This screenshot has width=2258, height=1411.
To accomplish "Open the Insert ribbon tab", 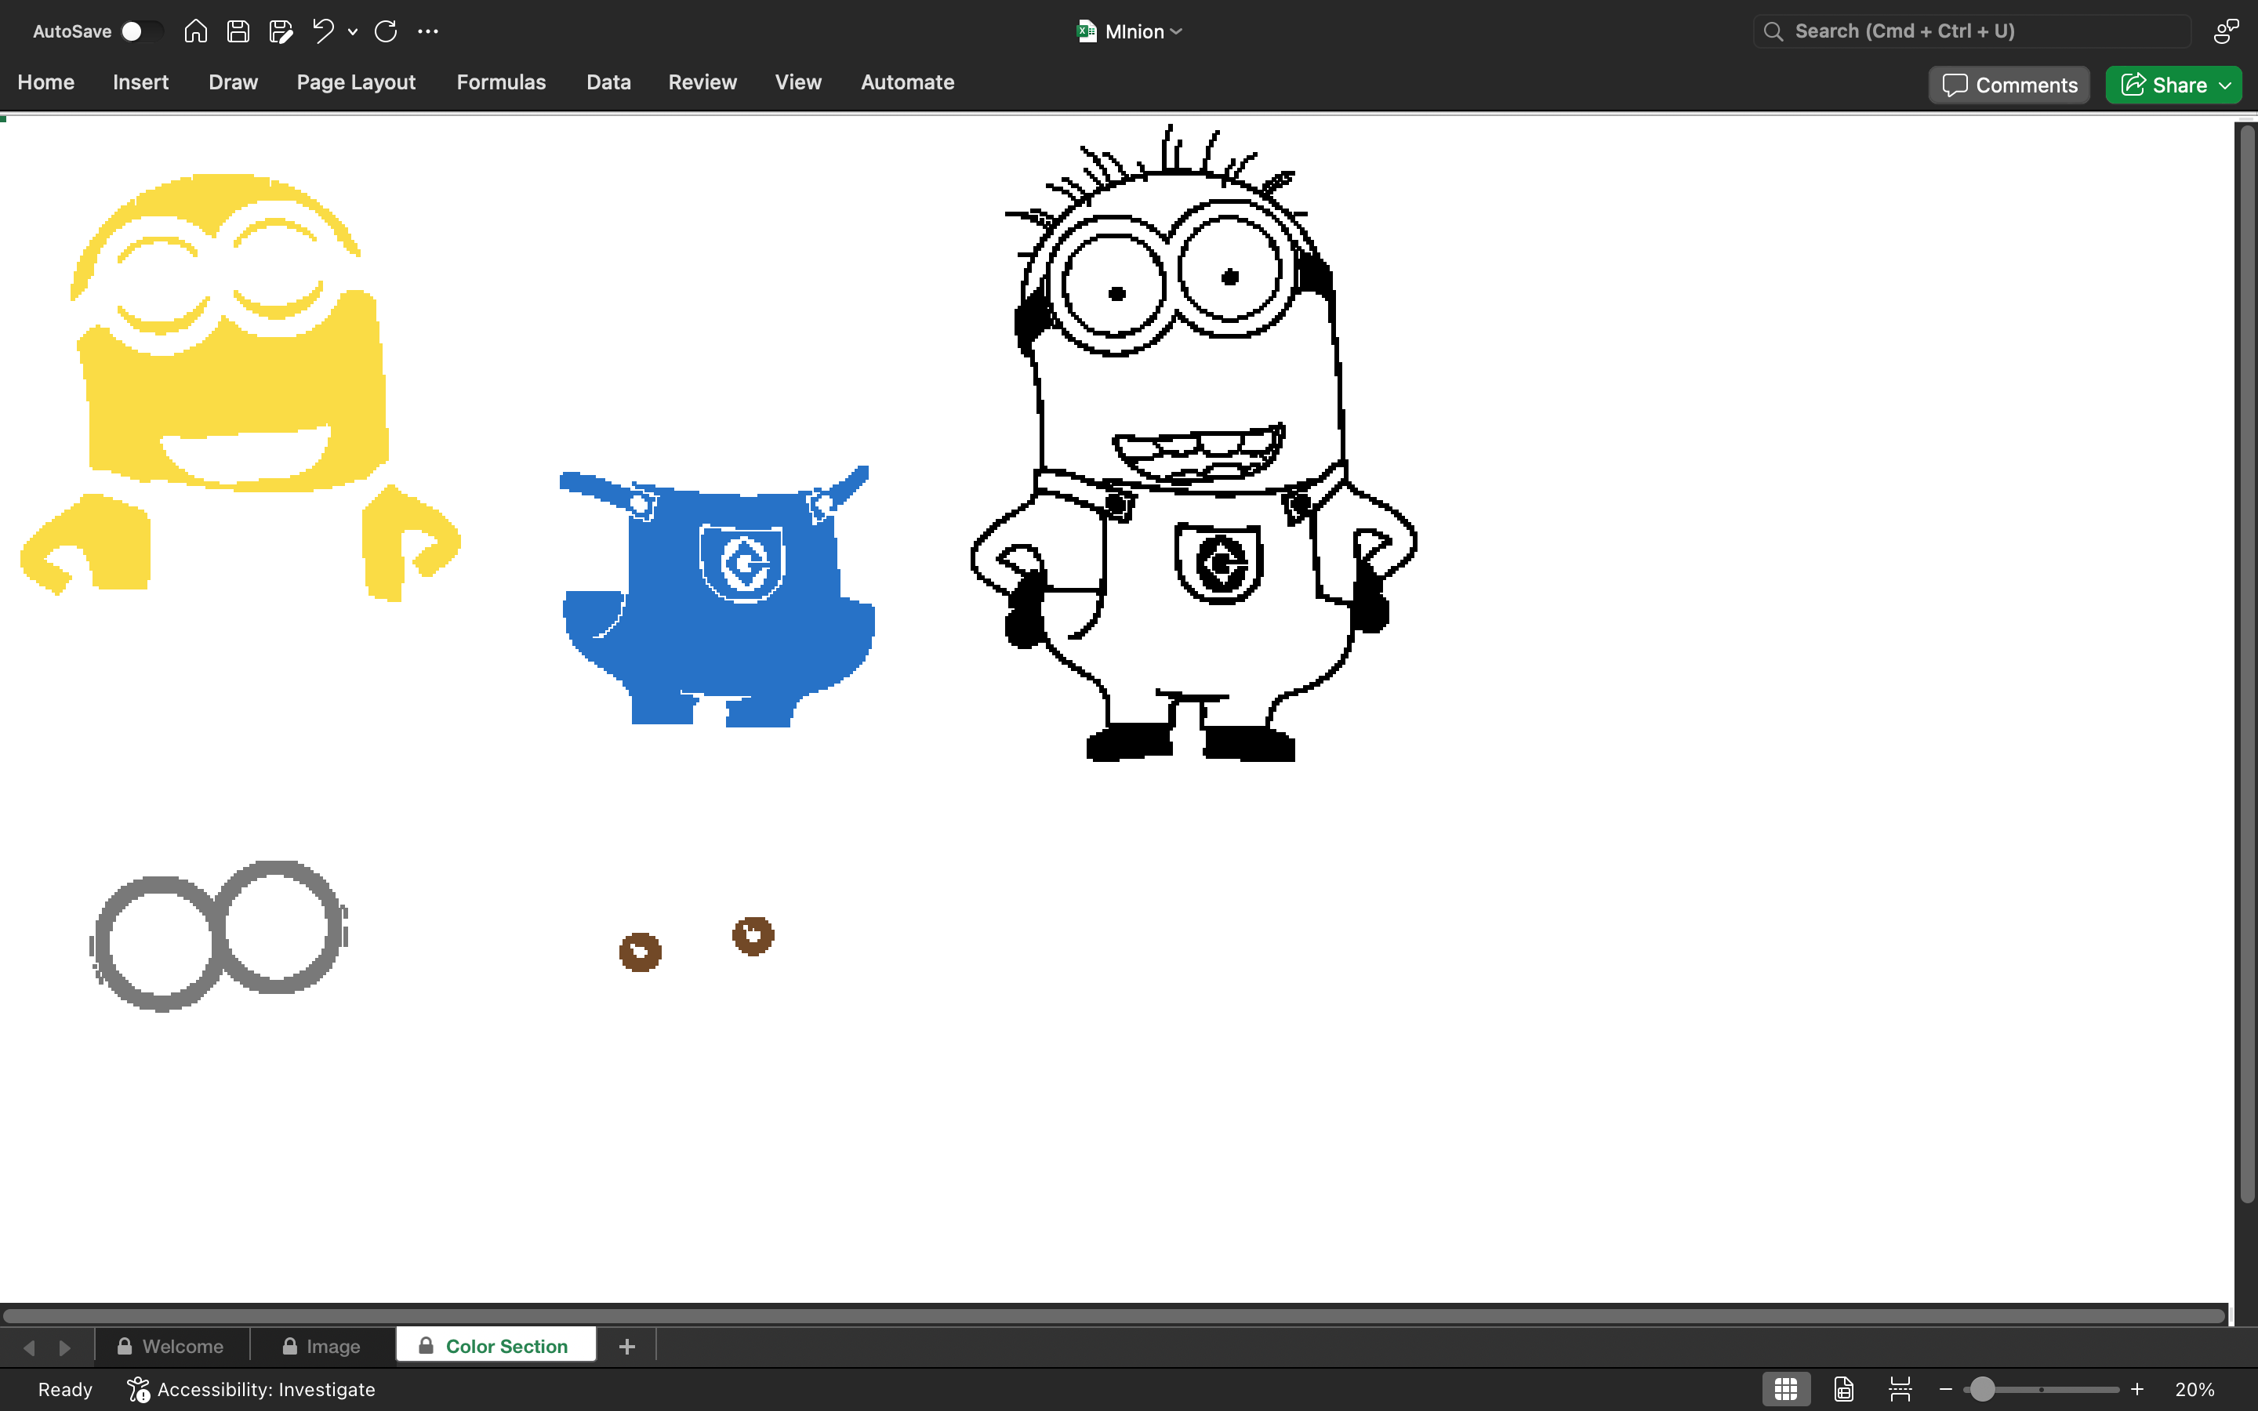I will point(141,82).
